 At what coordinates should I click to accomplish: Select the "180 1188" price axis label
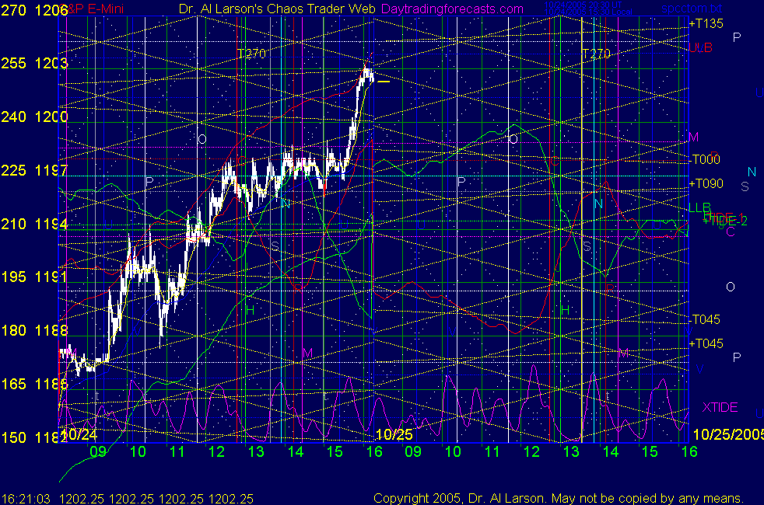click(34, 330)
